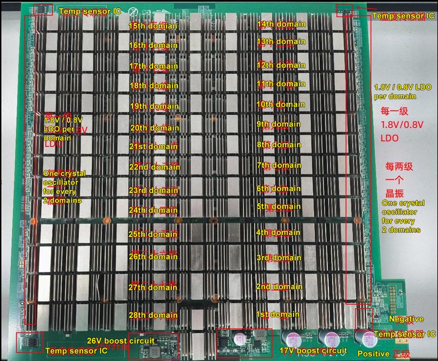Screen dimensions: 438x361
Task: Click the "25th domain" annotation
Action: click(x=153, y=234)
